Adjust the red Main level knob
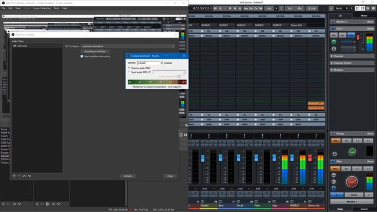Image resolution: width=377 pixels, height=212 pixels. [352, 182]
